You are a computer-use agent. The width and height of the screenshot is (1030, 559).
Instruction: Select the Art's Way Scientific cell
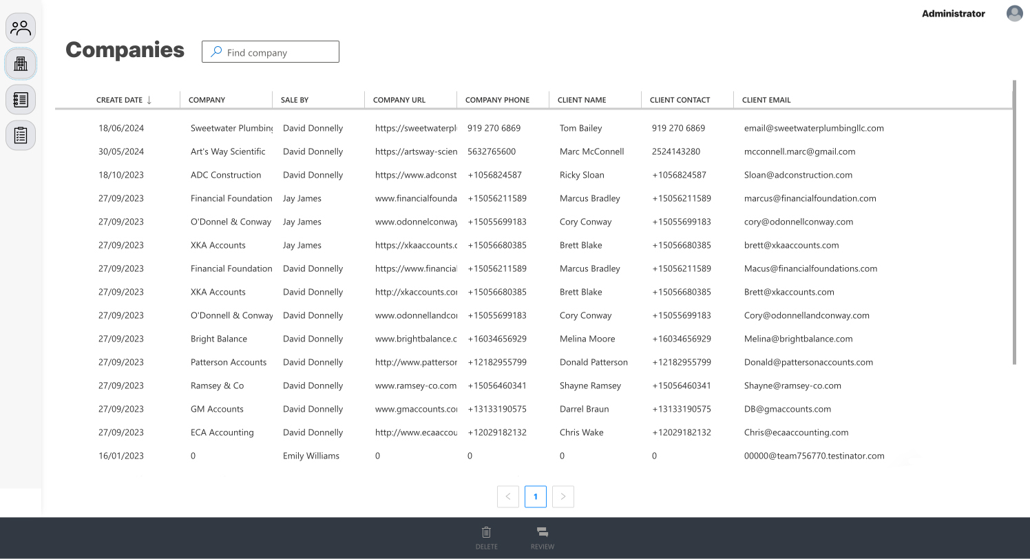(228, 151)
